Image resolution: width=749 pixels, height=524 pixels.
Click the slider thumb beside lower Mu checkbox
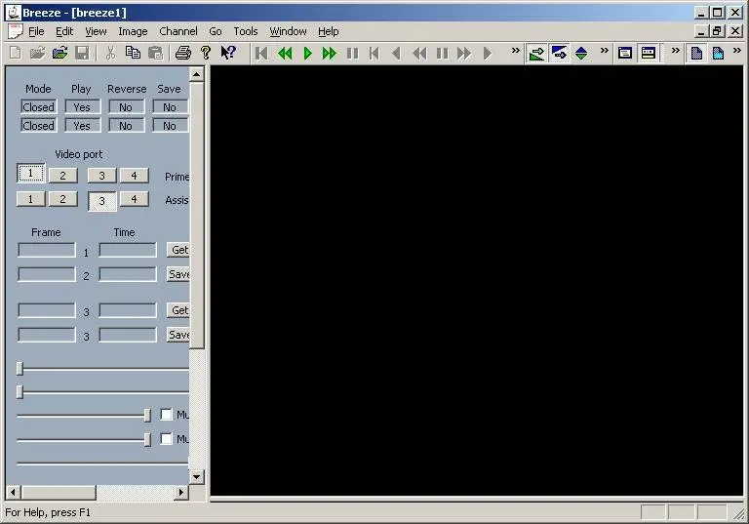click(x=147, y=439)
